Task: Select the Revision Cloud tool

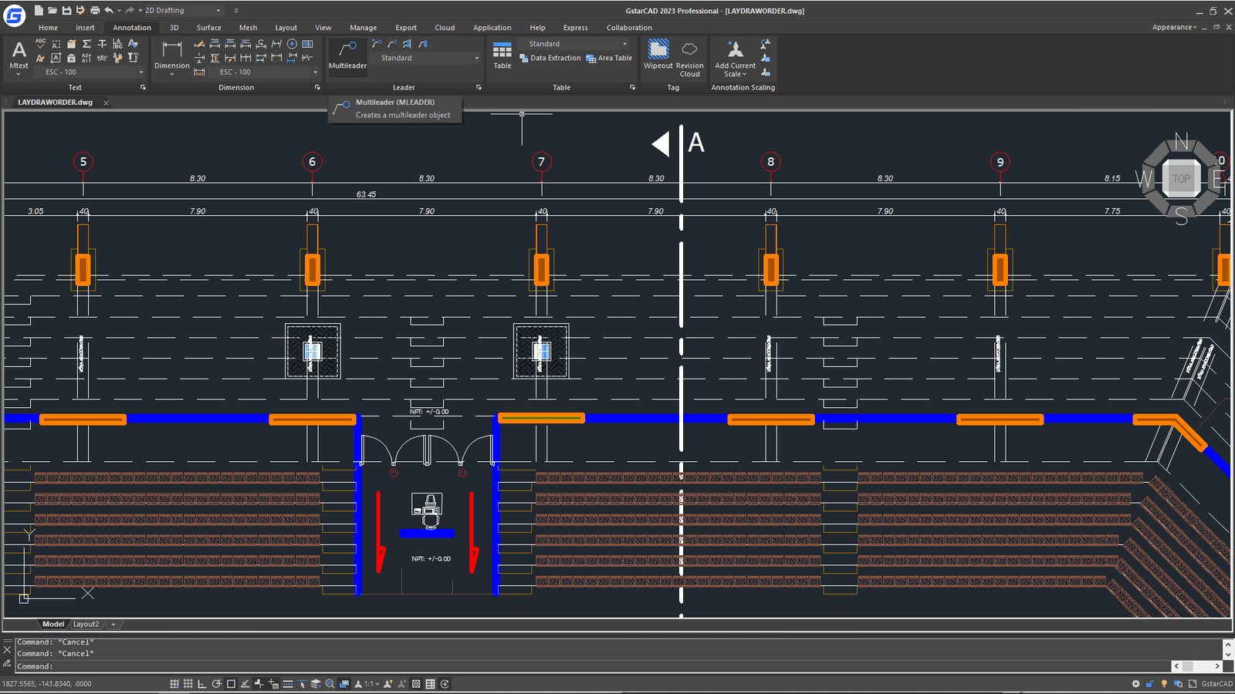Action: pos(689,58)
